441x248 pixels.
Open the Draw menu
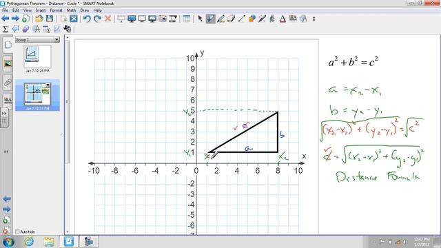(85, 10)
